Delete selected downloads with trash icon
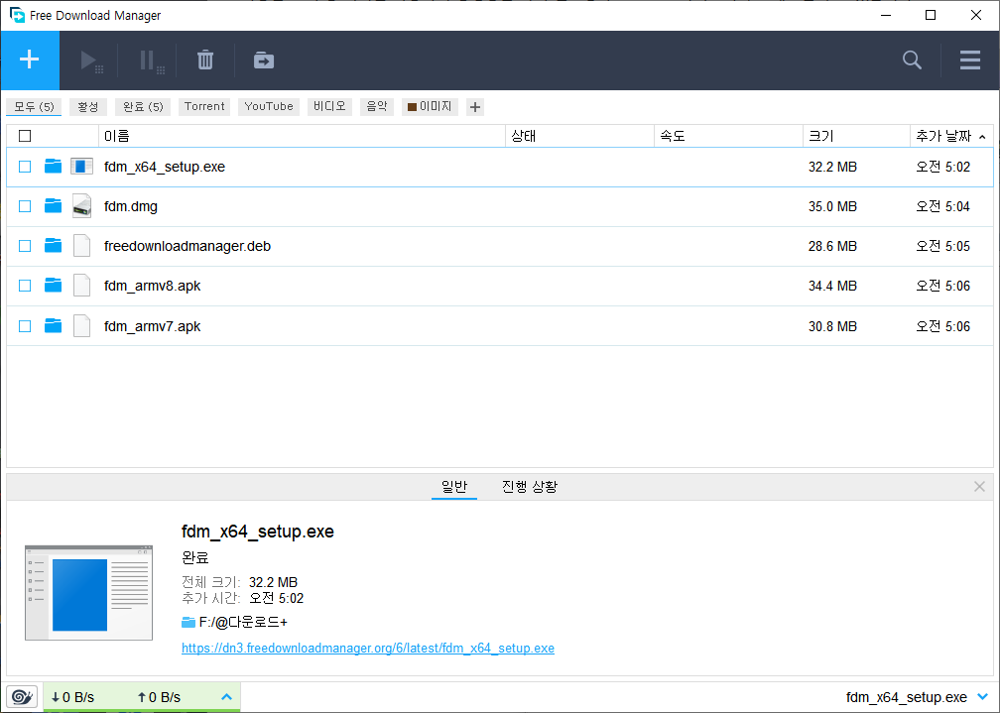 point(205,60)
